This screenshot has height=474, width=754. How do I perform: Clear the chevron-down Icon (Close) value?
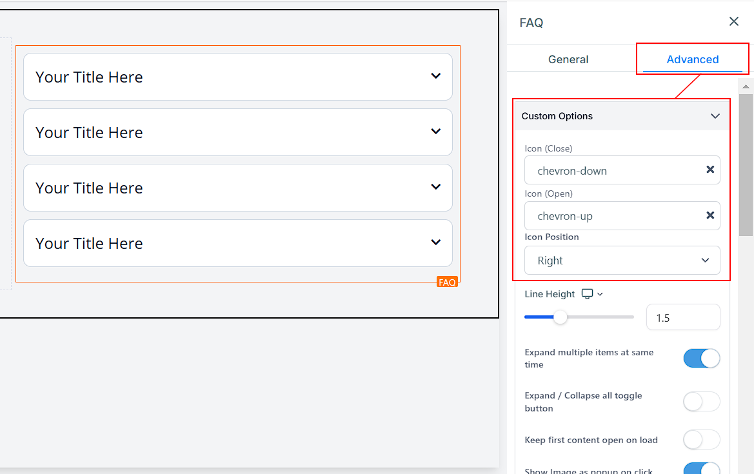(x=709, y=170)
